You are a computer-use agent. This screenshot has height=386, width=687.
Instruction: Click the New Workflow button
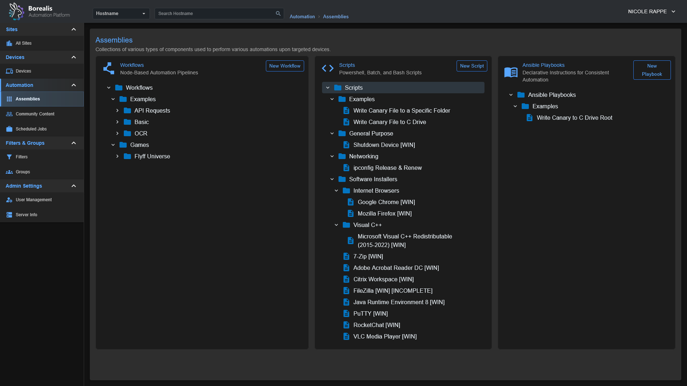point(284,66)
